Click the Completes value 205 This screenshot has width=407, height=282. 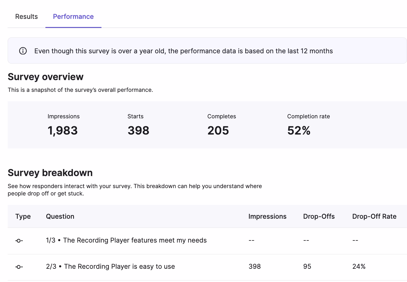(218, 131)
